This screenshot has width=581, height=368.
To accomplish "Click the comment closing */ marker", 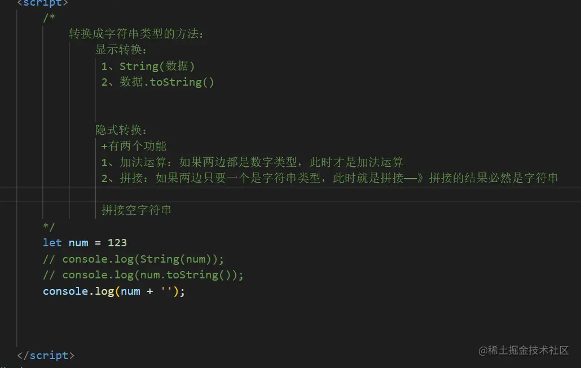I will (49, 227).
